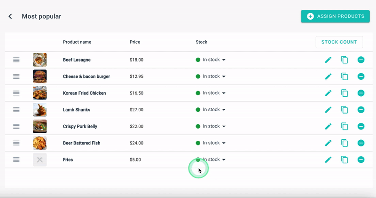
Task: Click the reorder handle for Crispy Pork Belly
Action: tap(16, 126)
